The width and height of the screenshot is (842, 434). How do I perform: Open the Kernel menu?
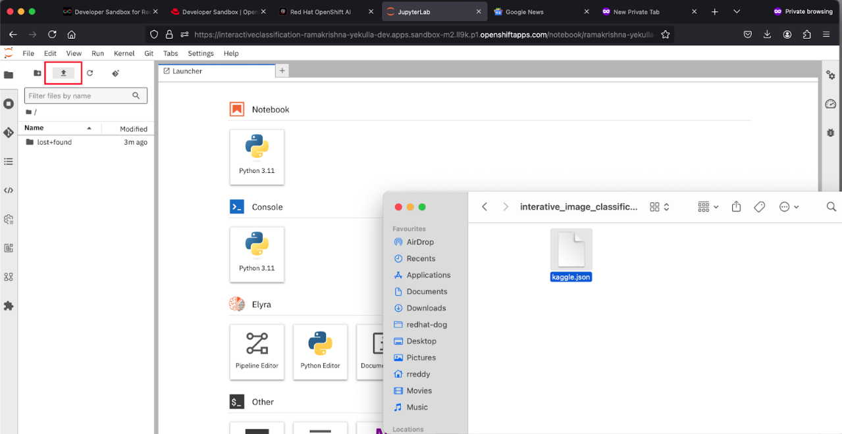point(124,53)
